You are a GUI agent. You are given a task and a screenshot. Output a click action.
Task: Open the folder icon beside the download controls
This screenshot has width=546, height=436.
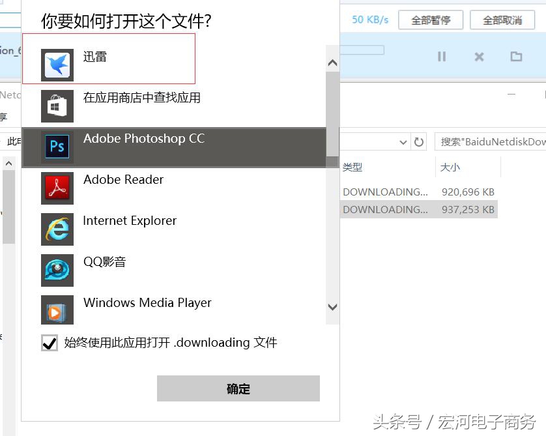click(x=515, y=57)
